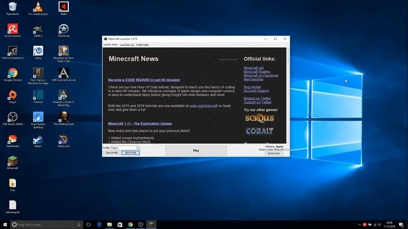Click the Edit Profile button
Screen dimensions: 408x229
[131, 153]
